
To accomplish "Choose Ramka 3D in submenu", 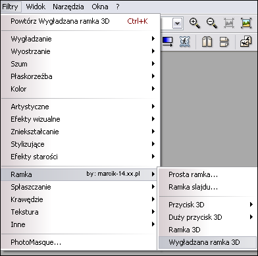I will (x=208, y=230).
